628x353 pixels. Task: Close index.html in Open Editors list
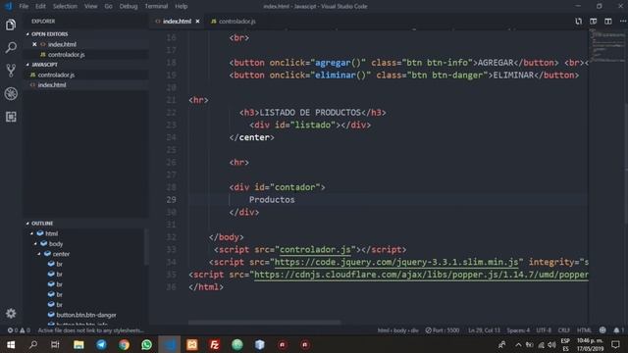tap(34, 44)
